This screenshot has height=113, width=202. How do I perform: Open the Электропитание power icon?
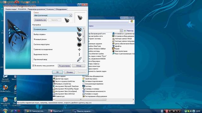113,51
